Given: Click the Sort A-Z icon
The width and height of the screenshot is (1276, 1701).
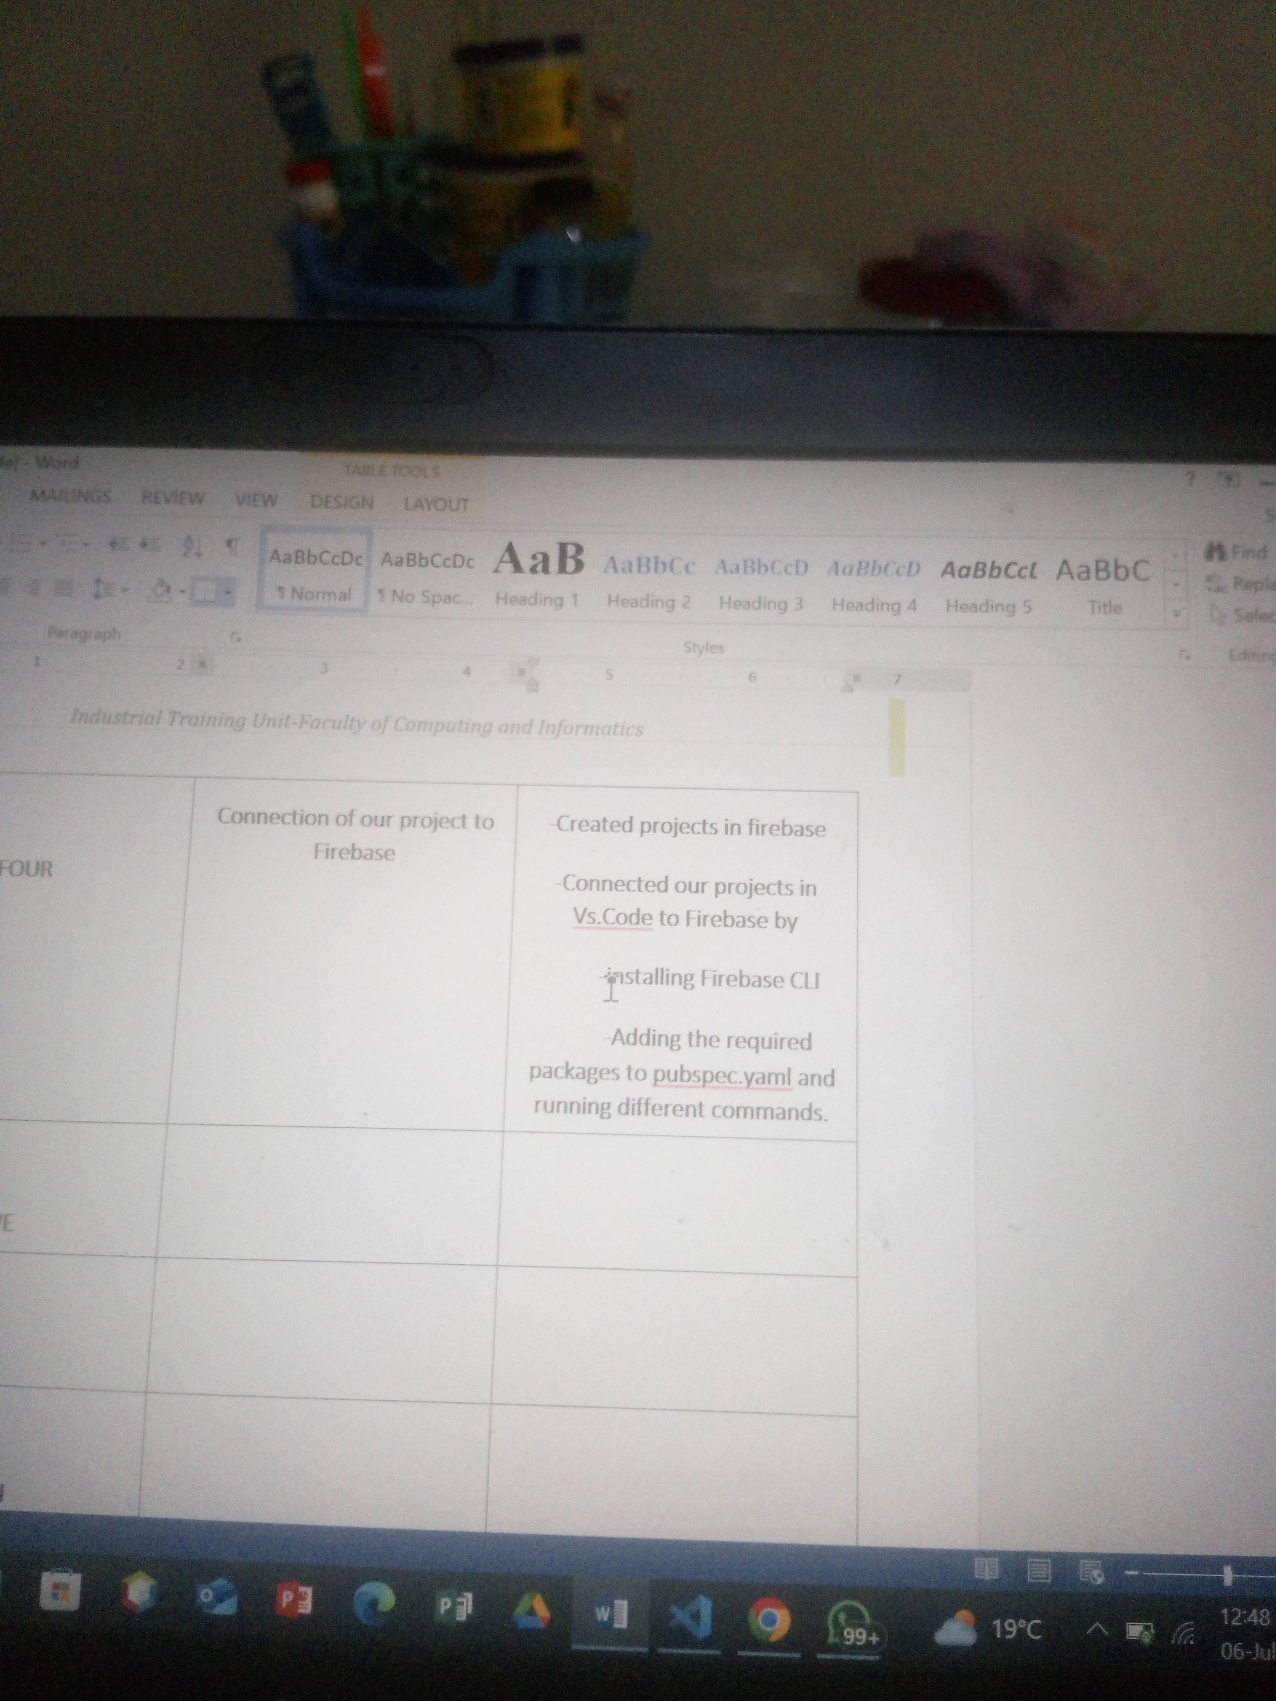Looking at the screenshot, I should [191, 546].
